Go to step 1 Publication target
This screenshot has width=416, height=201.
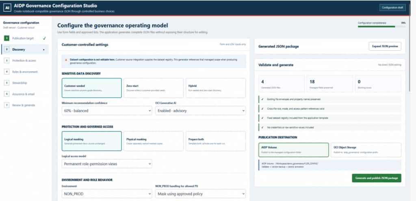(x=25, y=38)
